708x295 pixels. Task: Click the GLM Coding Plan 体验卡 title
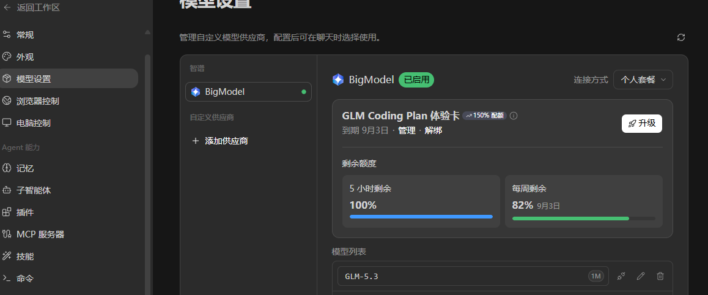(401, 116)
